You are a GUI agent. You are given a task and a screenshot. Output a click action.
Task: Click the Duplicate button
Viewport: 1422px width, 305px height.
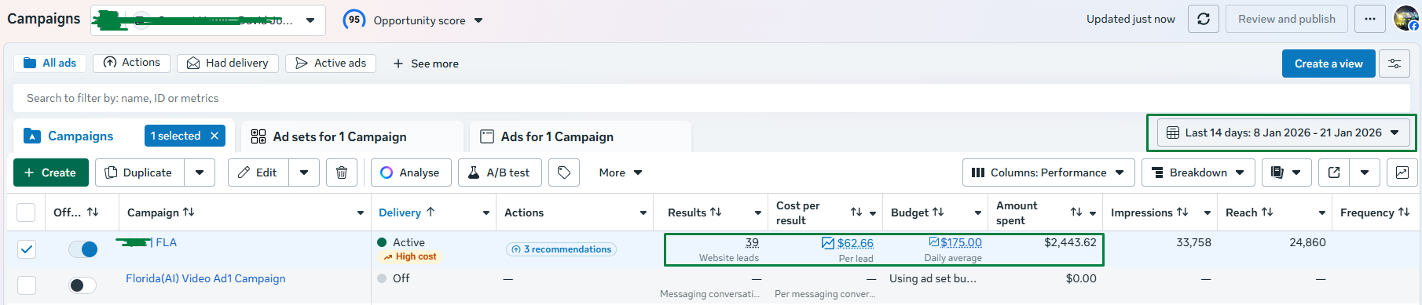click(x=140, y=172)
